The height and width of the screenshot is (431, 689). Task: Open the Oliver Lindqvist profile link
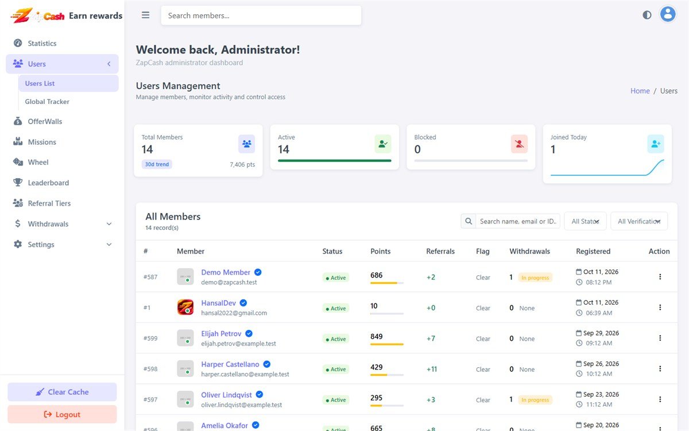227,395
